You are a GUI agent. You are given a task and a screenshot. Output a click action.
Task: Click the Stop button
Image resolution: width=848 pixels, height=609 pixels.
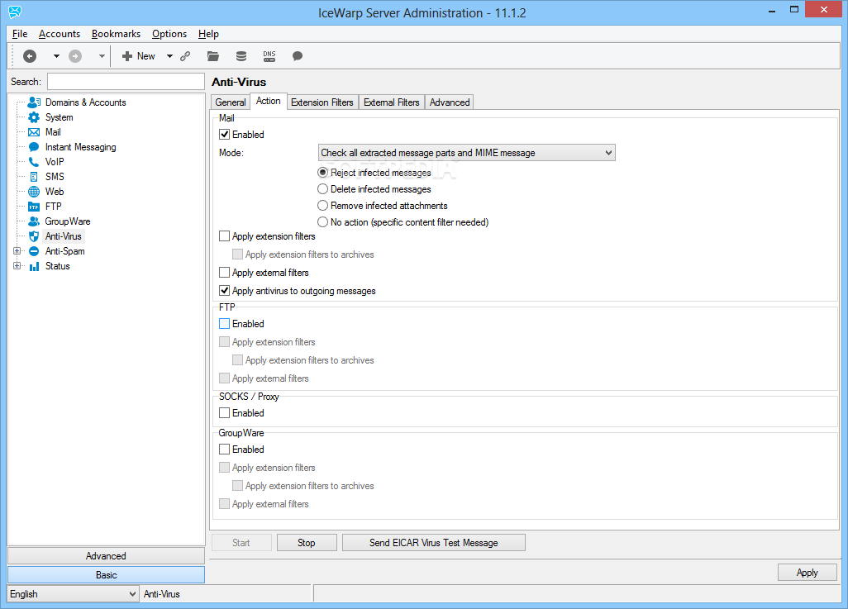click(x=307, y=543)
